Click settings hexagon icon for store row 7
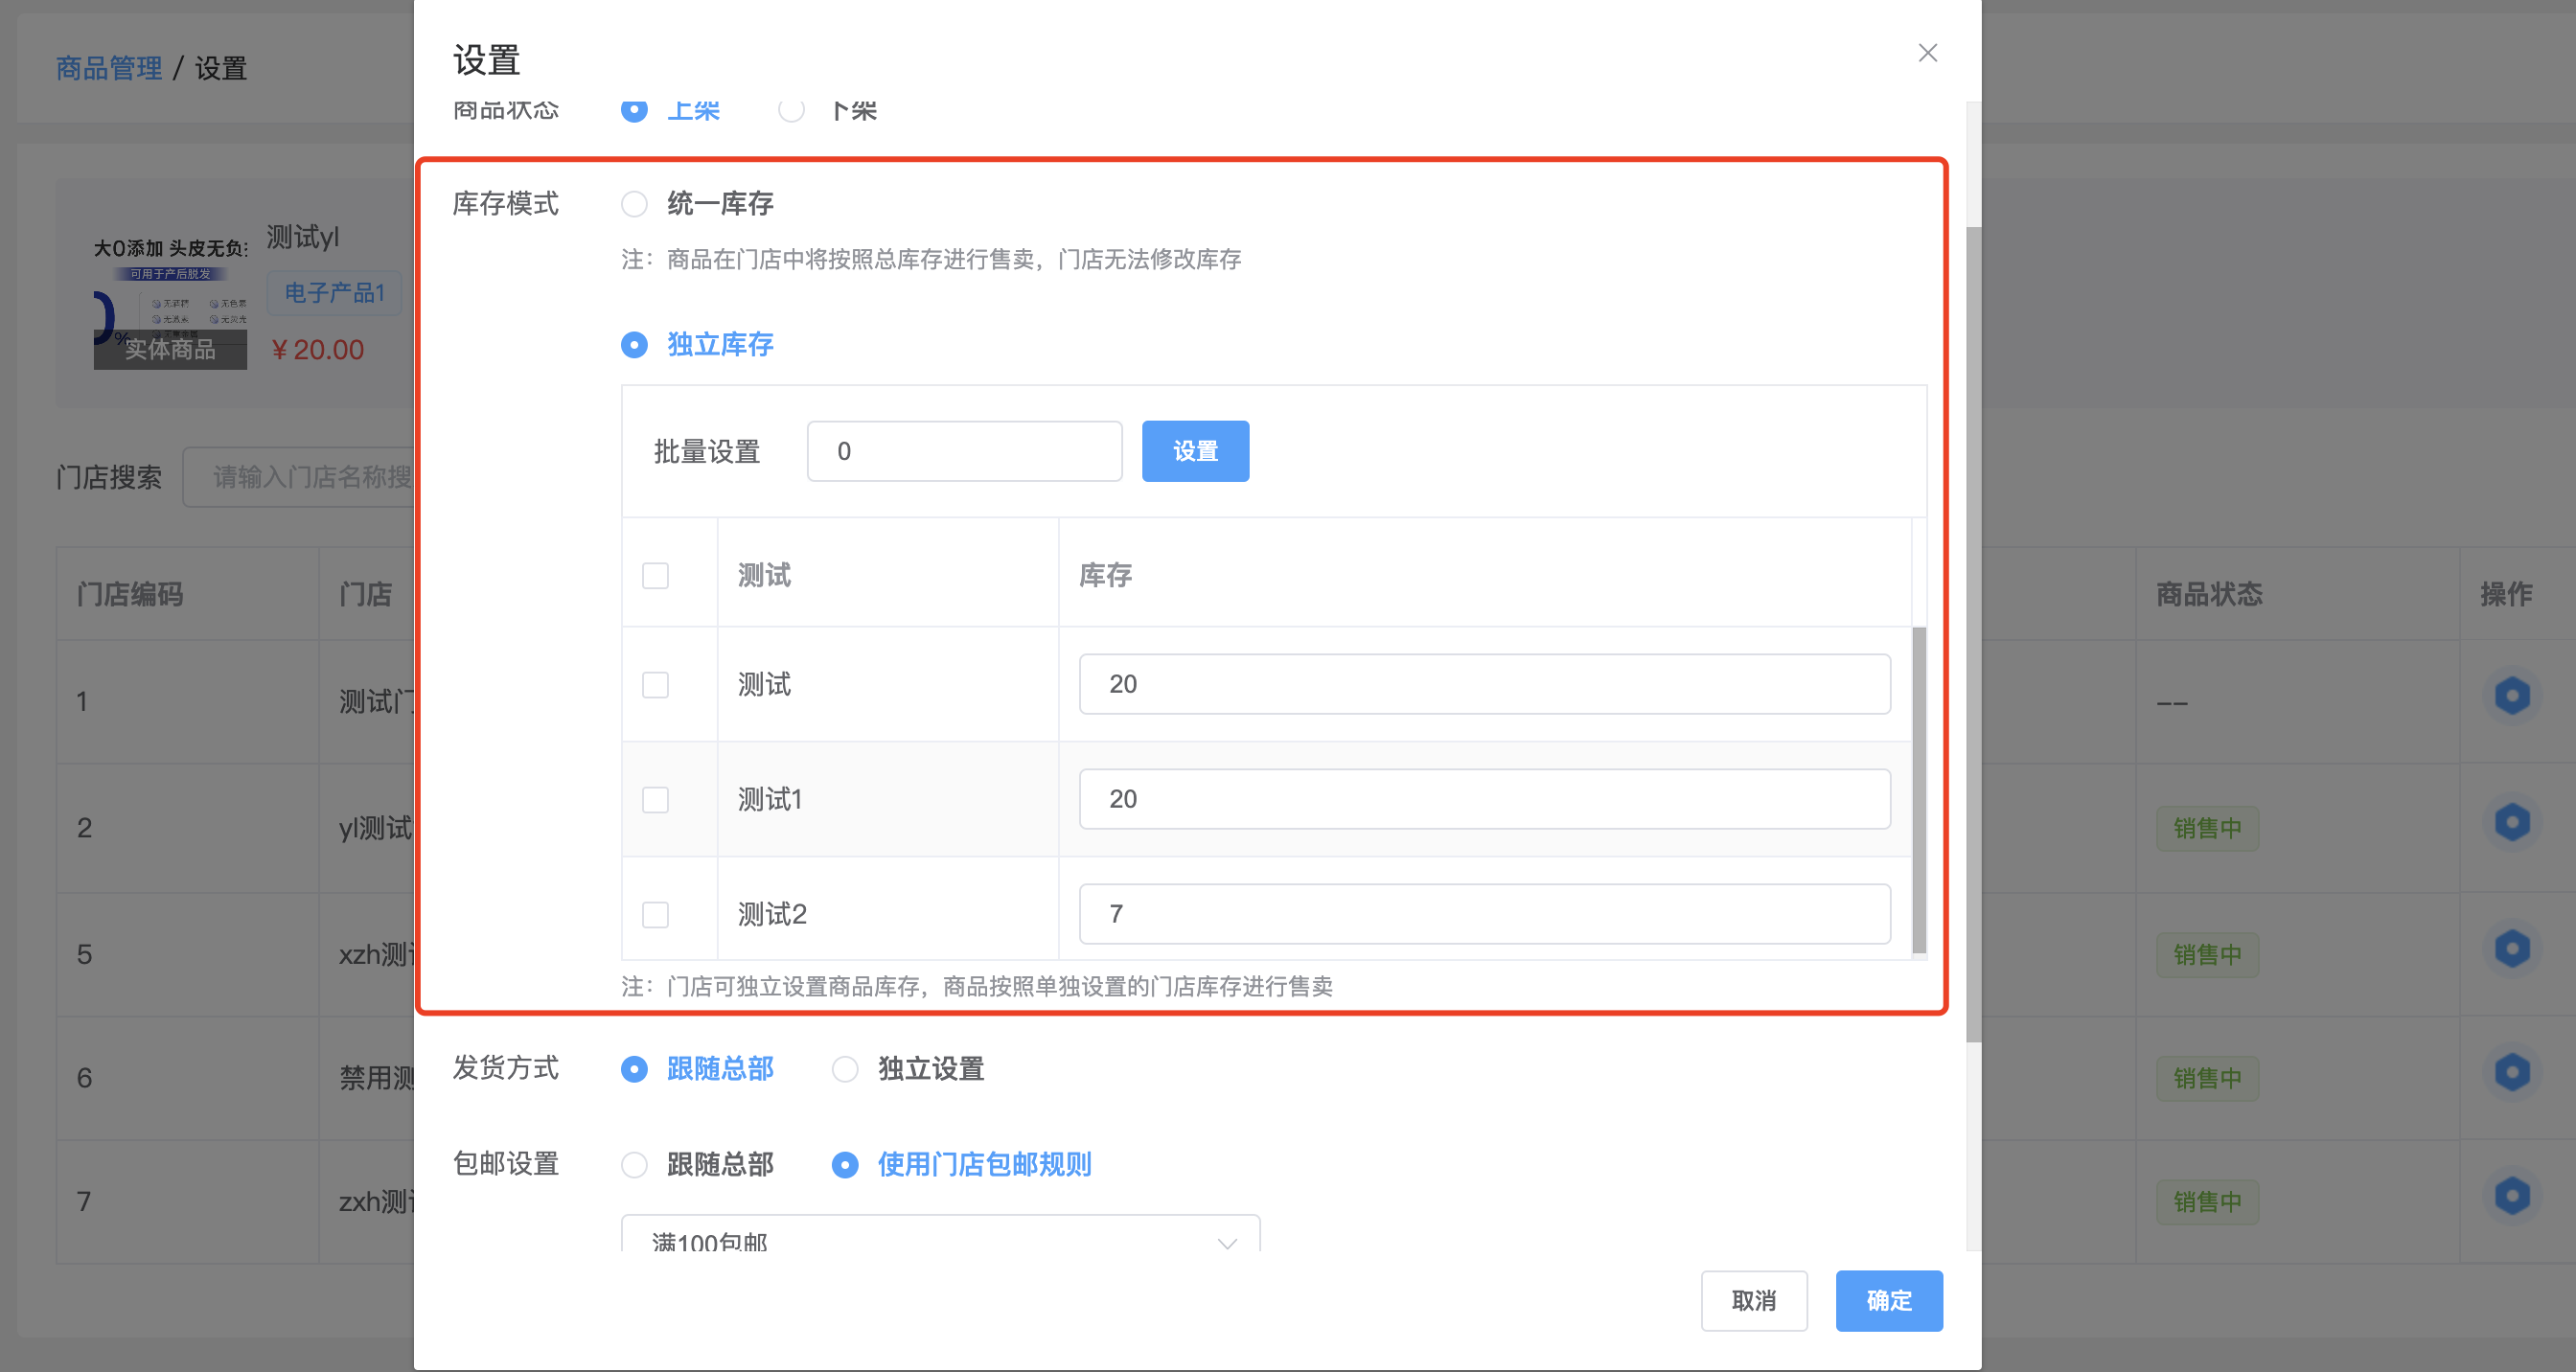 (x=2511, y=1197)
